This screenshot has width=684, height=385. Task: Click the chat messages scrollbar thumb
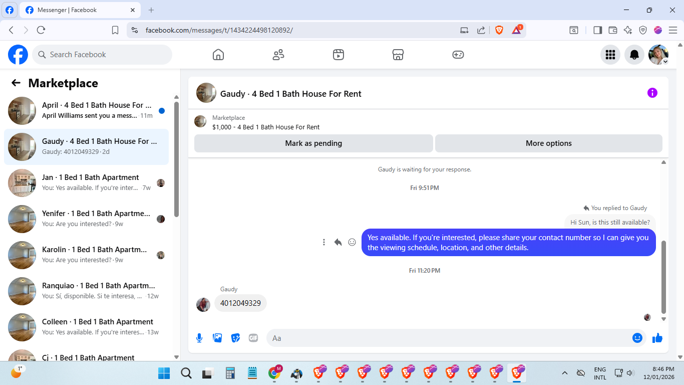[664, 277]
